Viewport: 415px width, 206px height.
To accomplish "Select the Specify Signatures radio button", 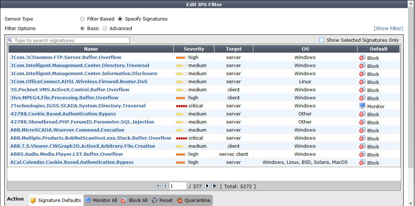I will (x=120, y=19).
